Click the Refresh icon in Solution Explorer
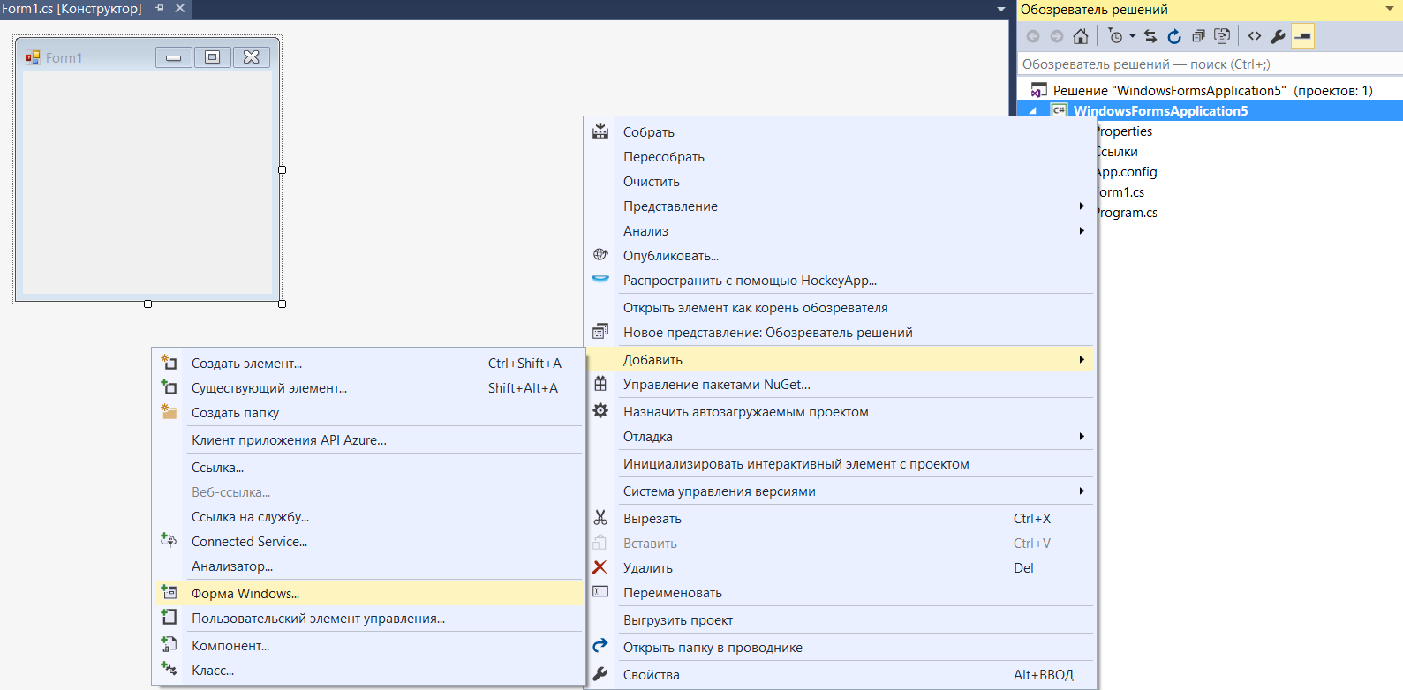The image size is (1403, 690). (1174, 36)
